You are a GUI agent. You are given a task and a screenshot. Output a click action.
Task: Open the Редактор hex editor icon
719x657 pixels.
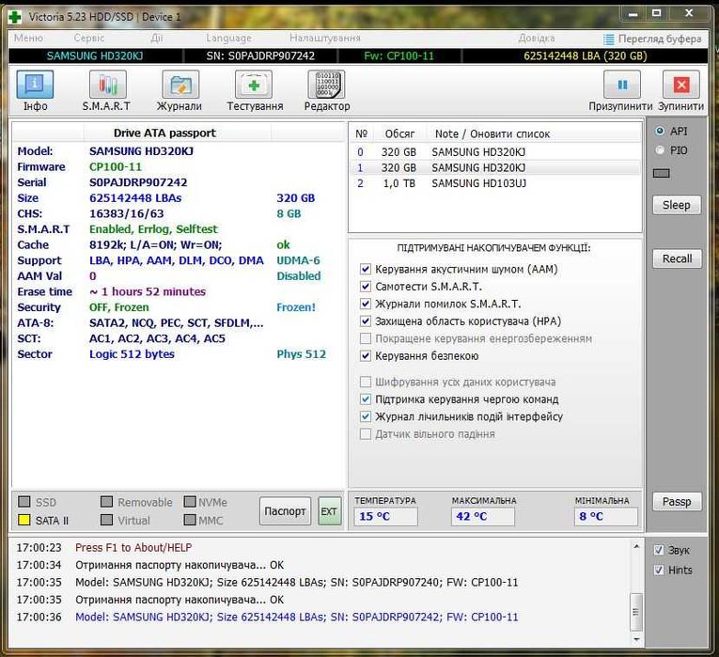pos(326,86)
